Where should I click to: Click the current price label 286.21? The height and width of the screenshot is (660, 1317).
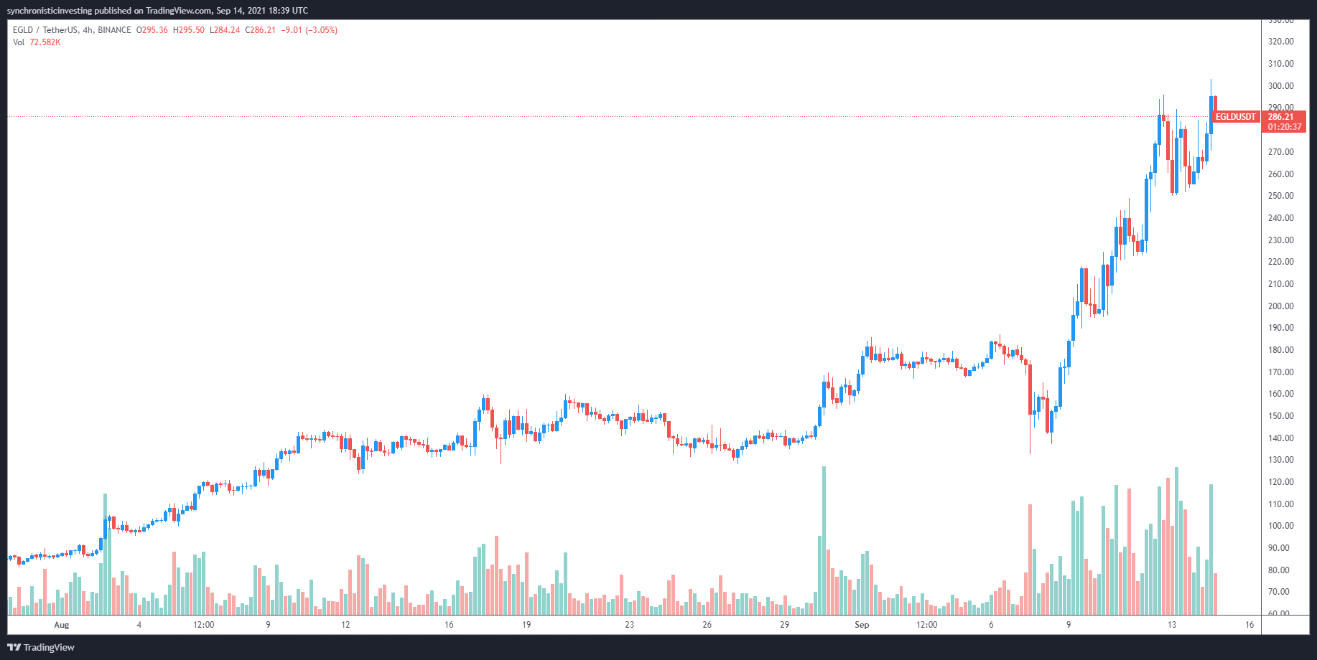[x=1280, y=117]
